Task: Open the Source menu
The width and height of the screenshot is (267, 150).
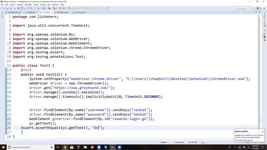Action: [13, 5]
